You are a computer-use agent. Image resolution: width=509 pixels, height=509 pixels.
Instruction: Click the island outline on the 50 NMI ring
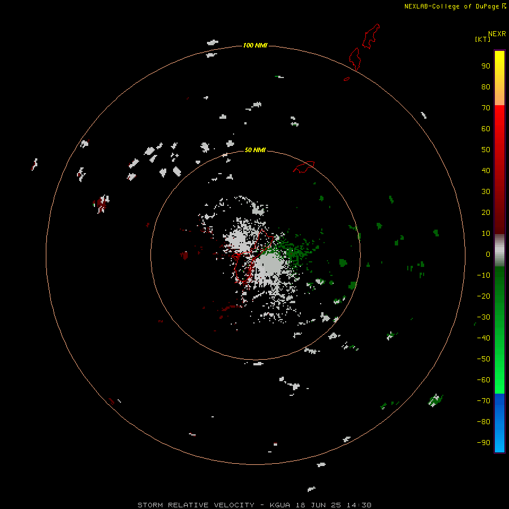[x=304, y=167]
